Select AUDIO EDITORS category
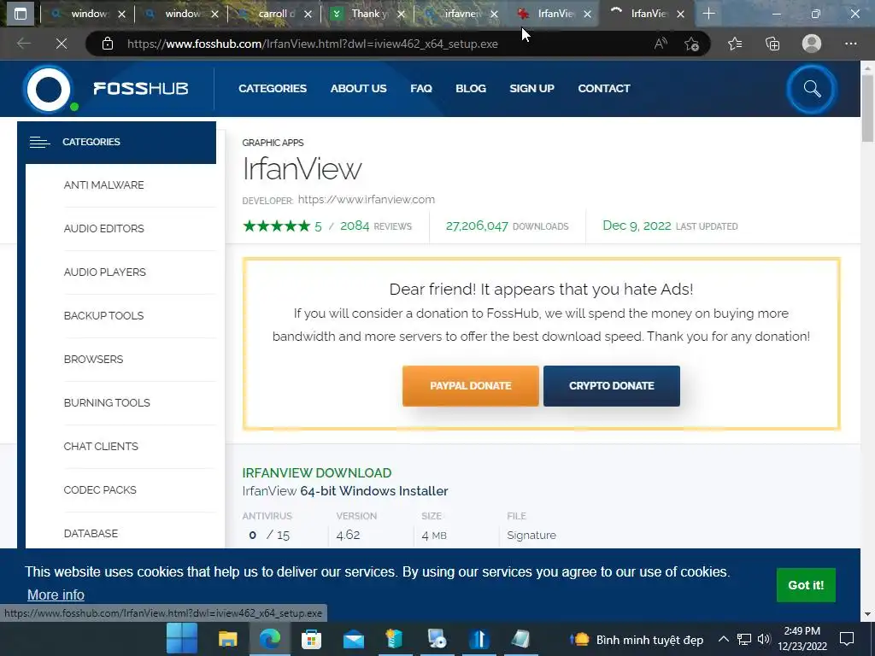 tap(103, 229)
